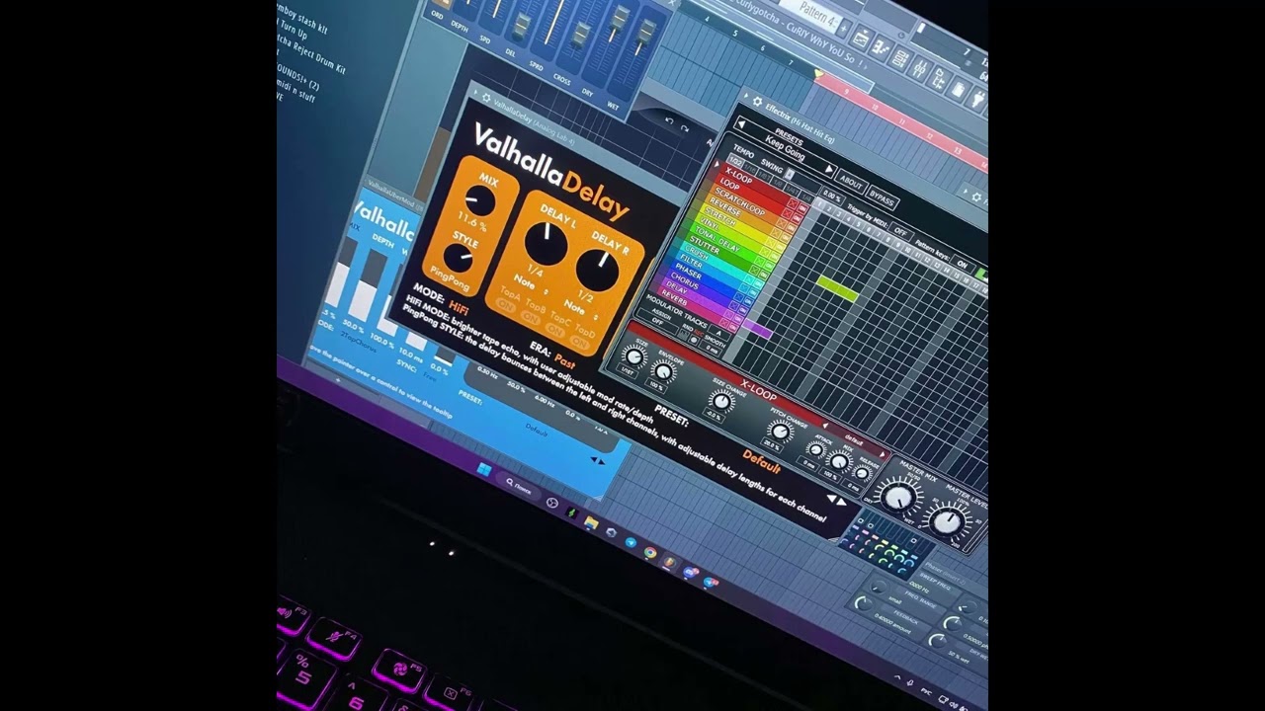1265x711 pixels.
Task: Change the ValhallaDelay MODE HiFi selector
Action: tap(458, 306)
